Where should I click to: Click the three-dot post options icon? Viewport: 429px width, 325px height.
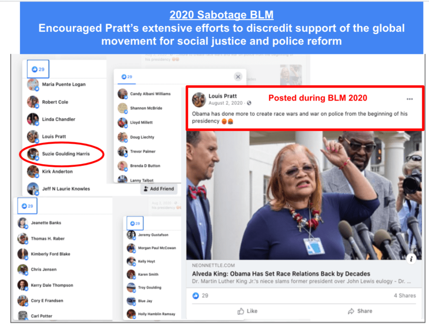pos(409,99)
